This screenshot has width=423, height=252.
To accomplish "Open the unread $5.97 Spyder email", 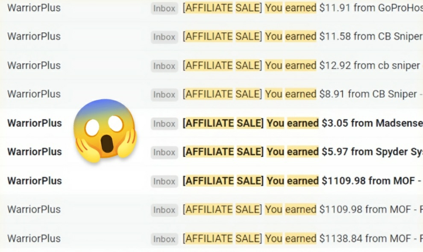I will (x=299, y=152).
